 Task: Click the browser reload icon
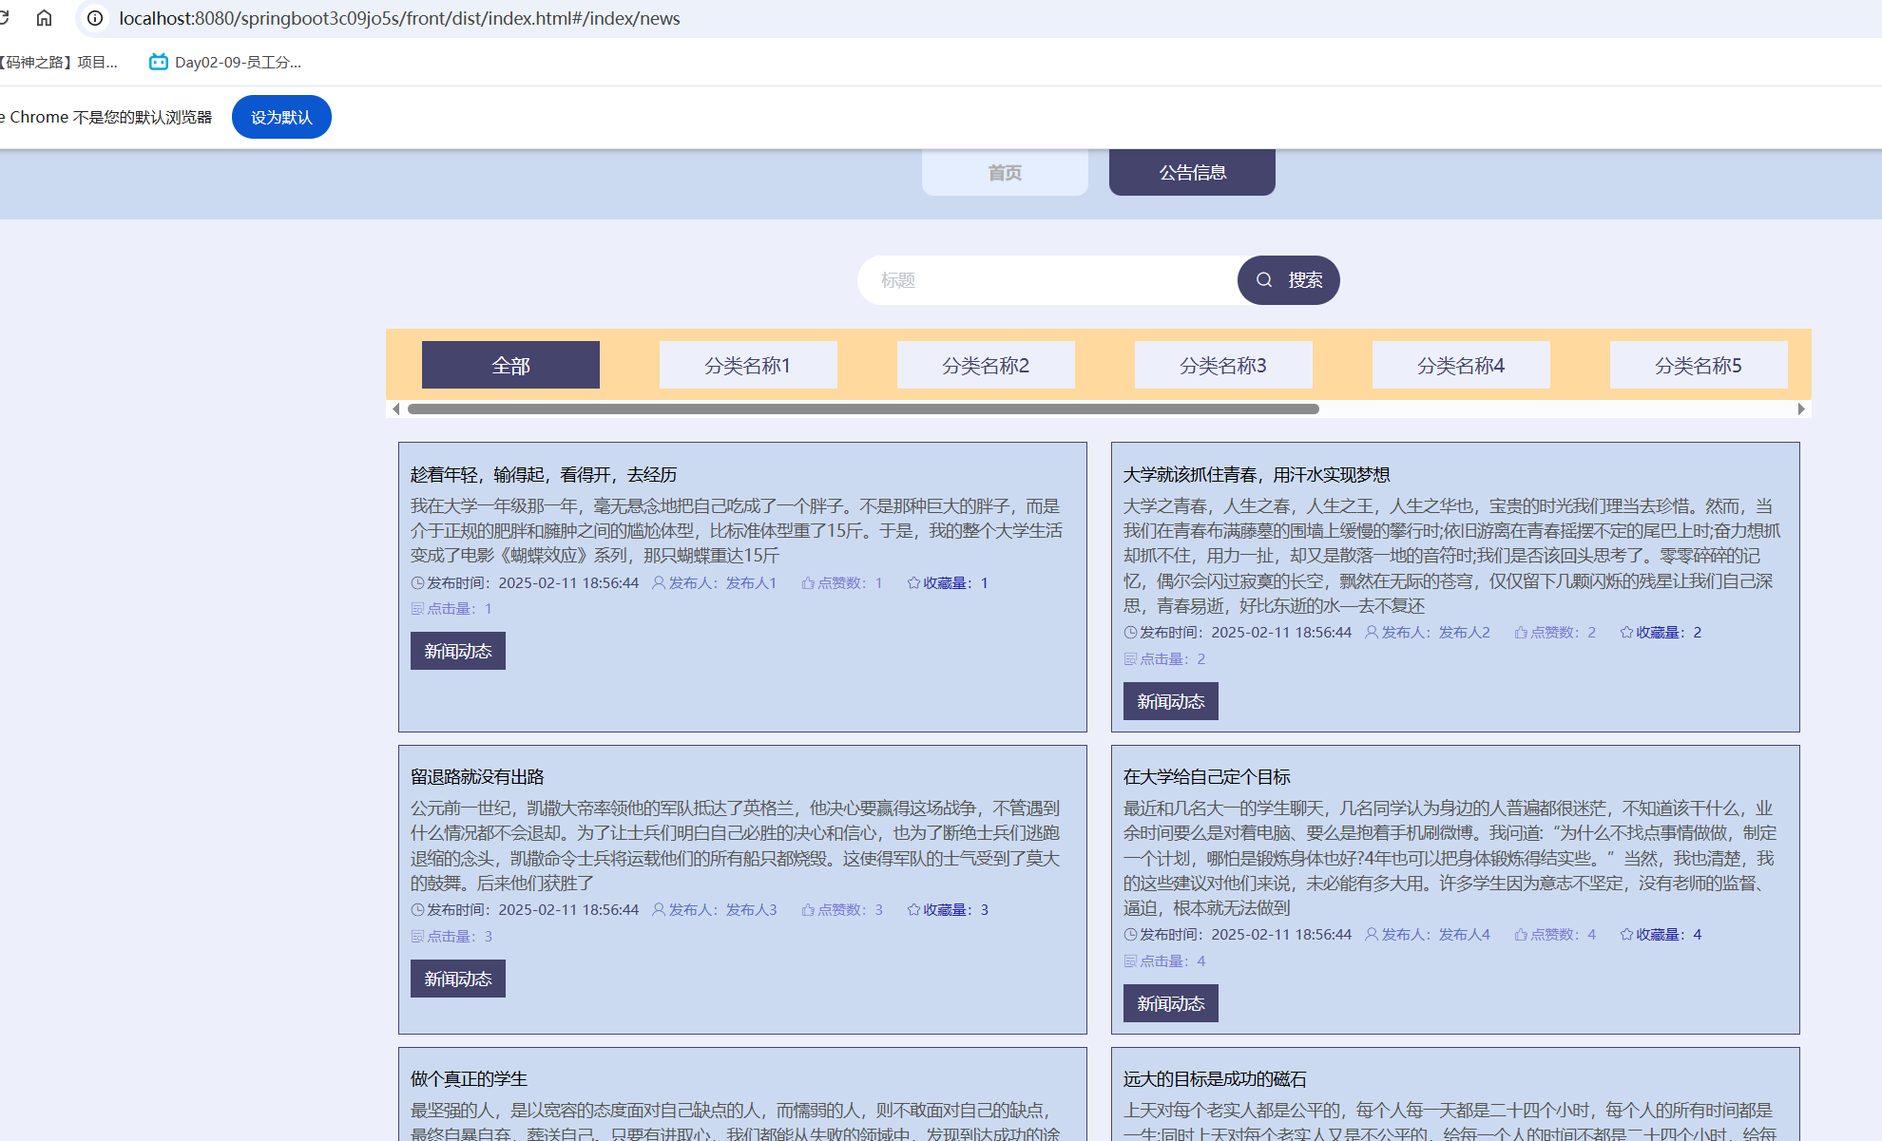click(x=4, y=18)
